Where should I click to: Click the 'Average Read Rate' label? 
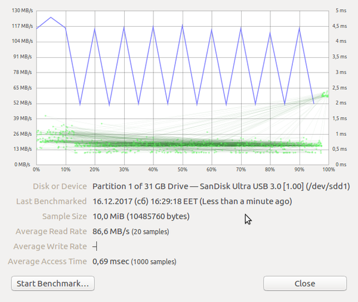click(x=51, y=231)
